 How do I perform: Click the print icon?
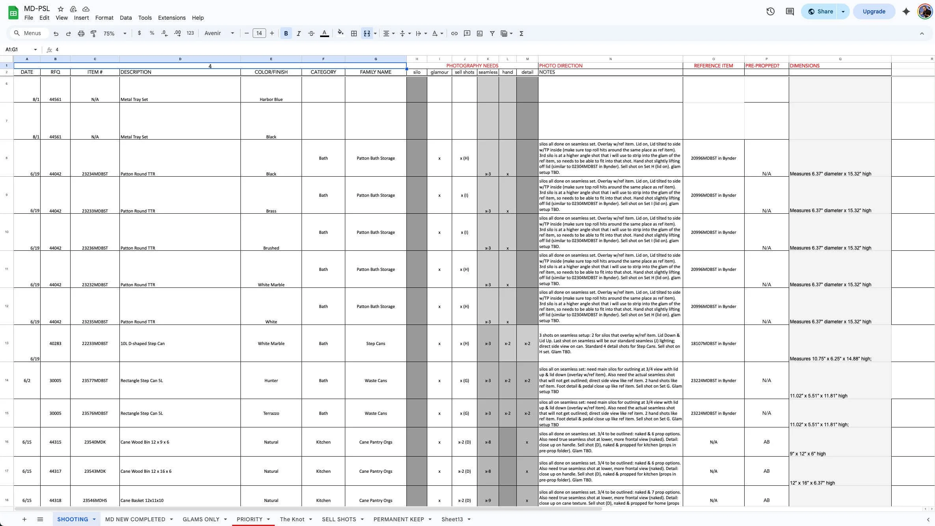pos(81,34)
